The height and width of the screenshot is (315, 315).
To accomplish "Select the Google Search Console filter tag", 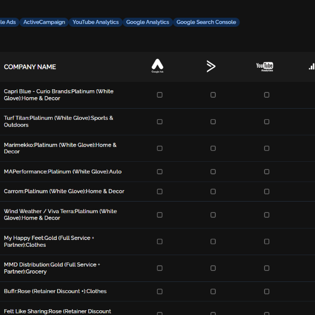I will point(206,22).
